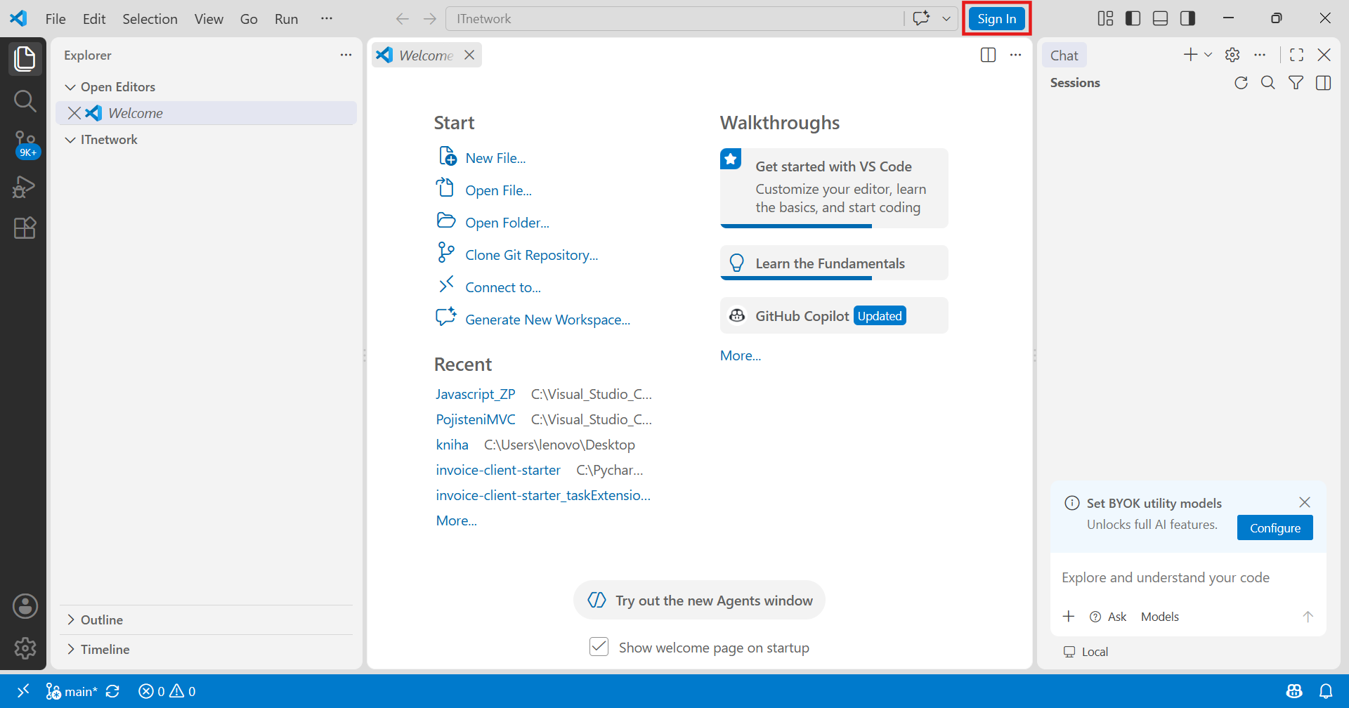Open the Search view in activity bar

(25, 101)
